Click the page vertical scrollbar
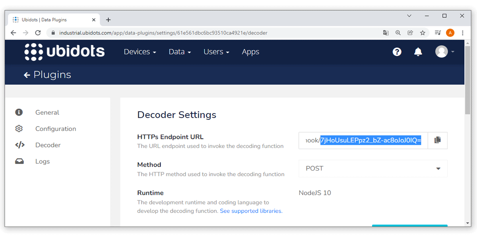477x238 pixels. click(468, 80)
